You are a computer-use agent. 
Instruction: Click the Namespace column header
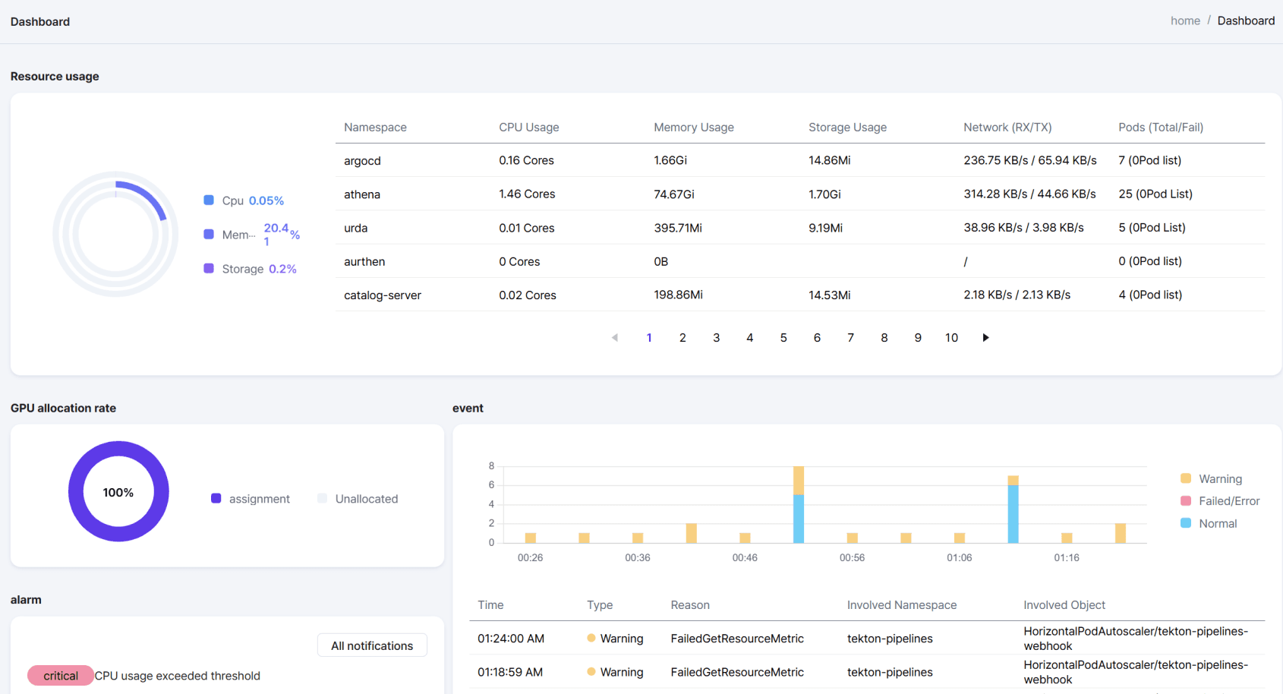375,128
